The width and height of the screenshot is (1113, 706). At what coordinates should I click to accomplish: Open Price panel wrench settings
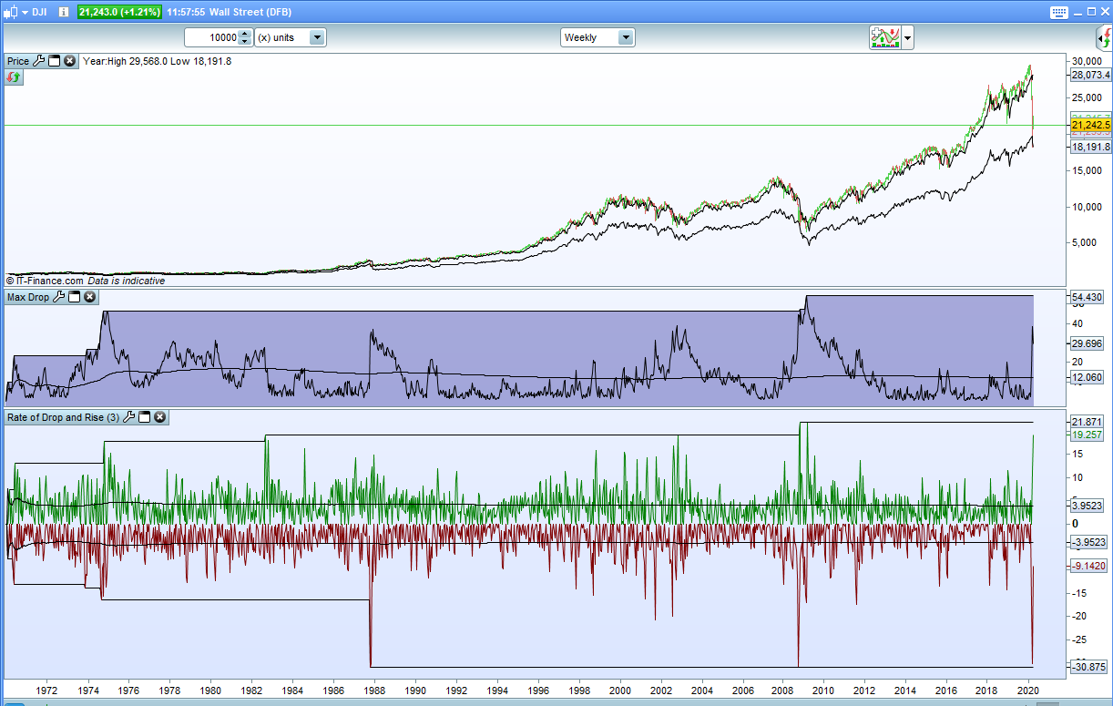[38, 61]
